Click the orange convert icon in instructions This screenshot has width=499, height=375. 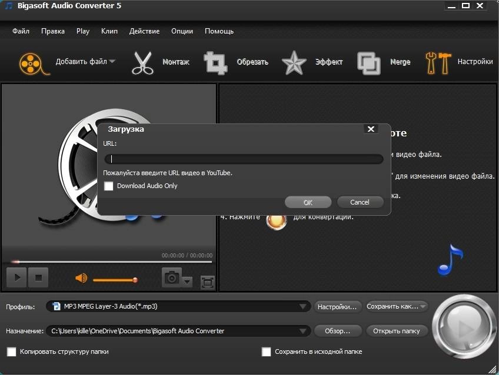coord(276,221)
